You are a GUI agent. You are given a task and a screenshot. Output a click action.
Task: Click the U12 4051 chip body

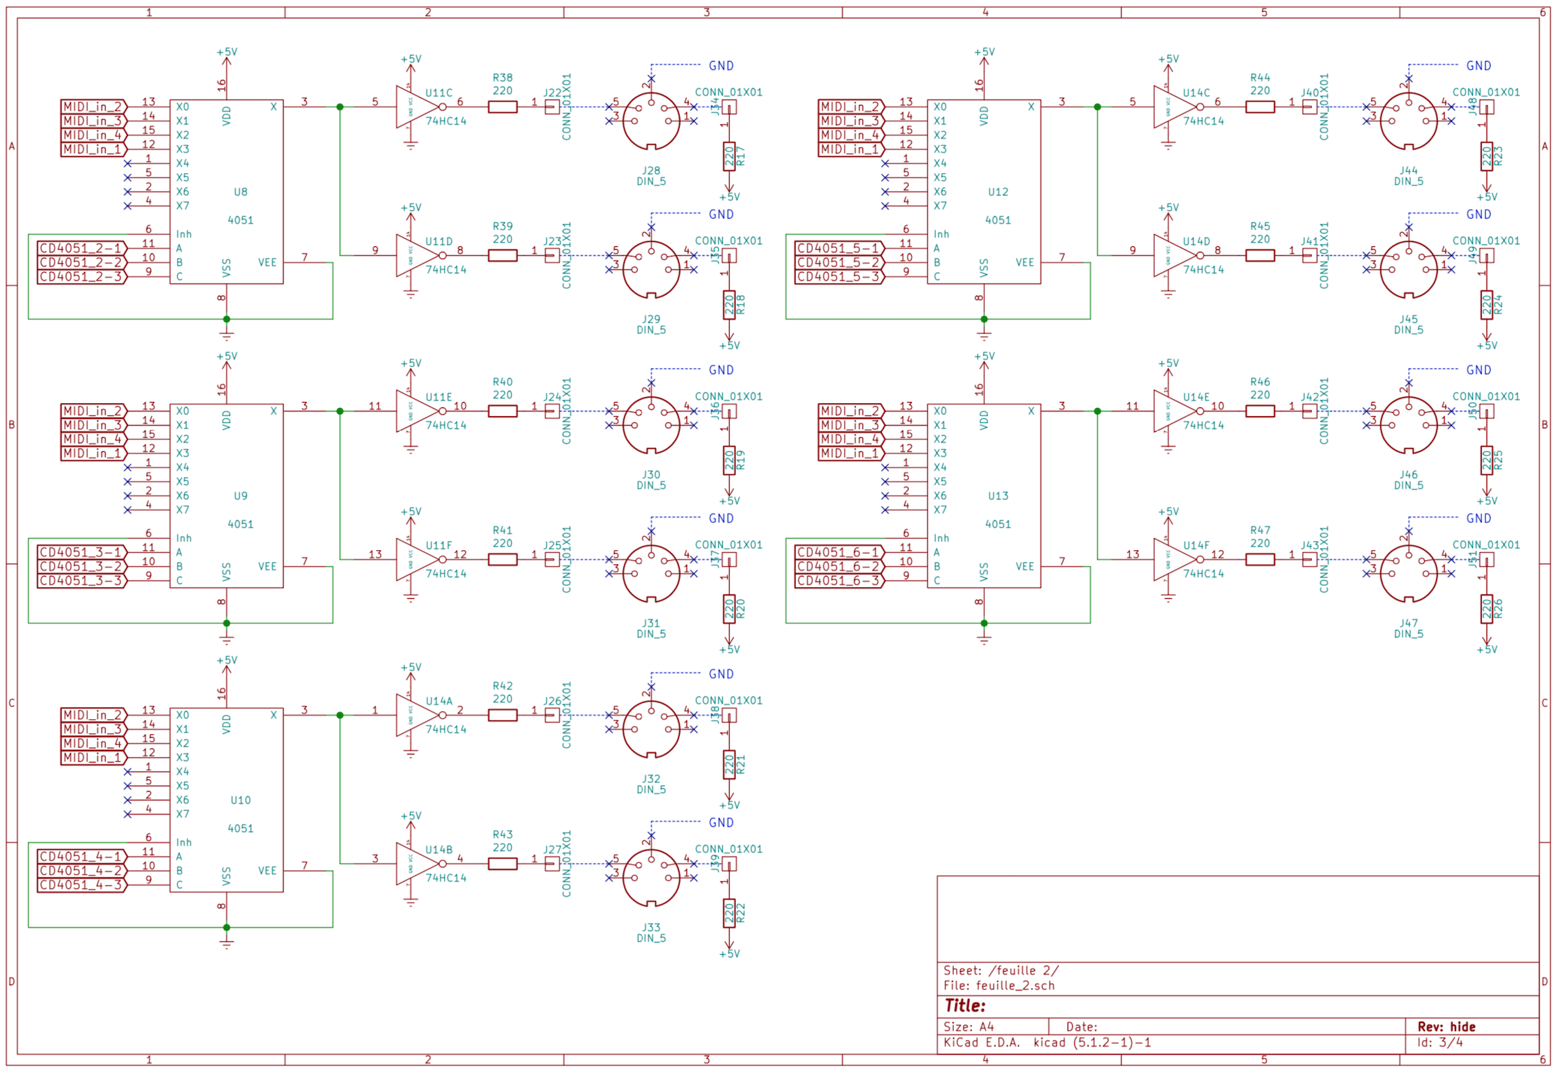pos(984,191)
